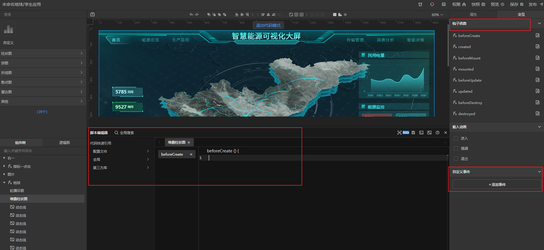
Task: Open the AI Beta assistant in the script editor
Action: tap(403, 133)
